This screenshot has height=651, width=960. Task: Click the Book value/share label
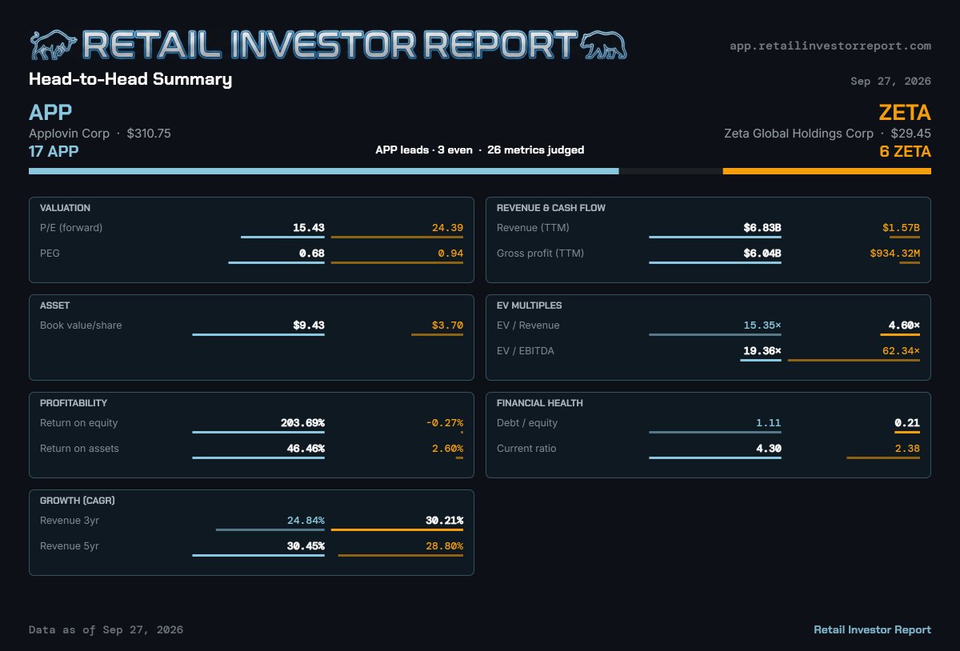coord(81,325)
